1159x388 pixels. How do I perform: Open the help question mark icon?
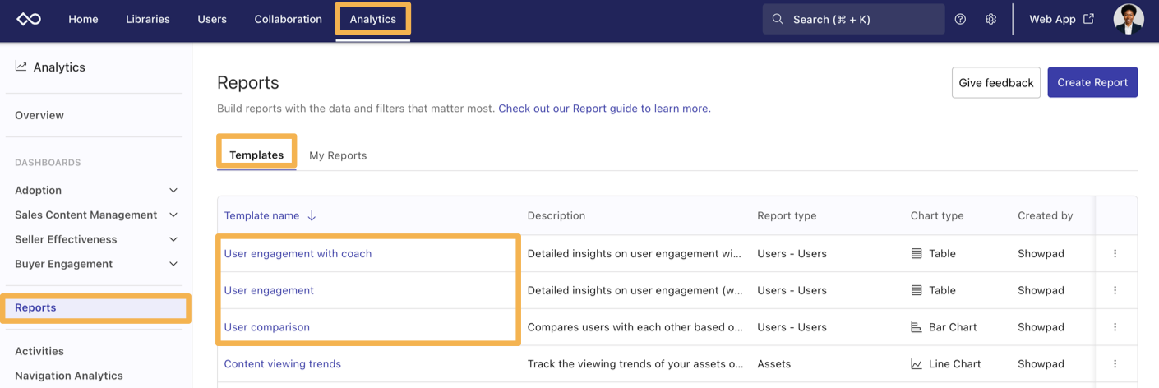click(x=960, y=19)
